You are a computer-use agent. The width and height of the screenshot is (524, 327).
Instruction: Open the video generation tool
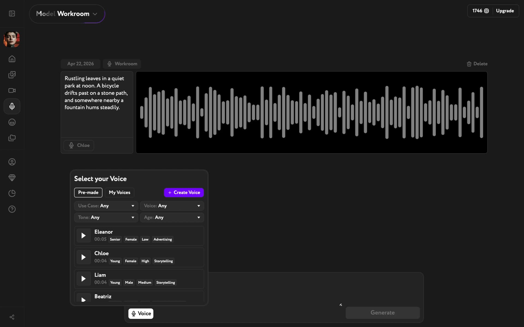[12, 90]
